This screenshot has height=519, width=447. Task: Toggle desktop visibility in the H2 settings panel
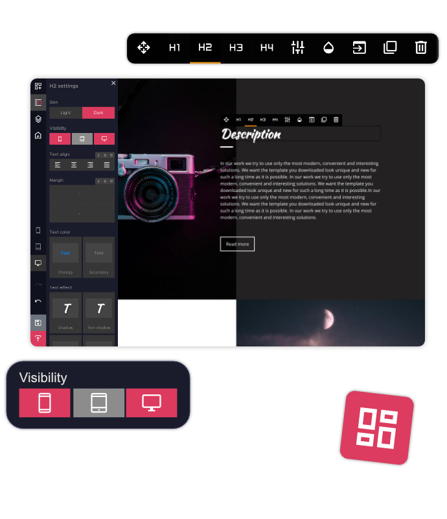pyautogui.click(x=104, y=139)
